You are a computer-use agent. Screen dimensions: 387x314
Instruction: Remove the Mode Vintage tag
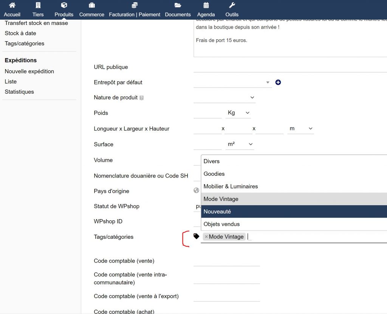point(206,236)
